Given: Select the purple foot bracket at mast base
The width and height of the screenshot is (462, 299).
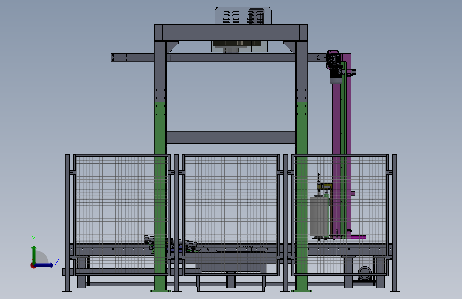Looking at the screenshot, I should (x=358, y=237).
